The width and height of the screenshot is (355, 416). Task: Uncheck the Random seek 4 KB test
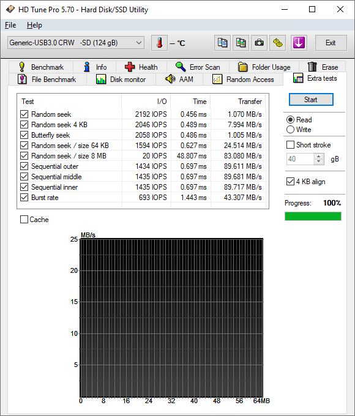(x=24, y=125)
